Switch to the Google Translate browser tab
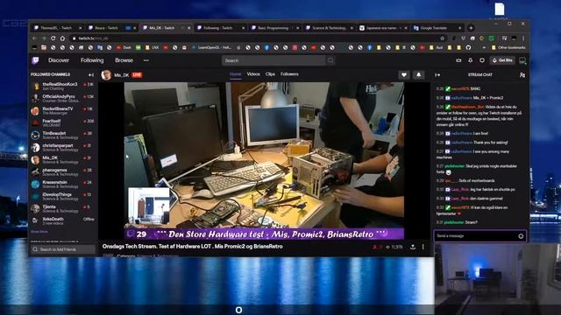 [x=437, y=28]
